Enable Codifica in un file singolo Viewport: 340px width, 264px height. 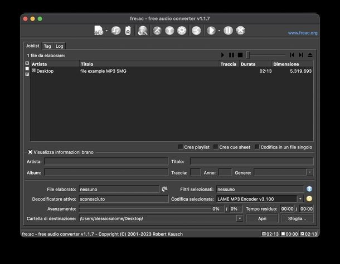[257, 147]
